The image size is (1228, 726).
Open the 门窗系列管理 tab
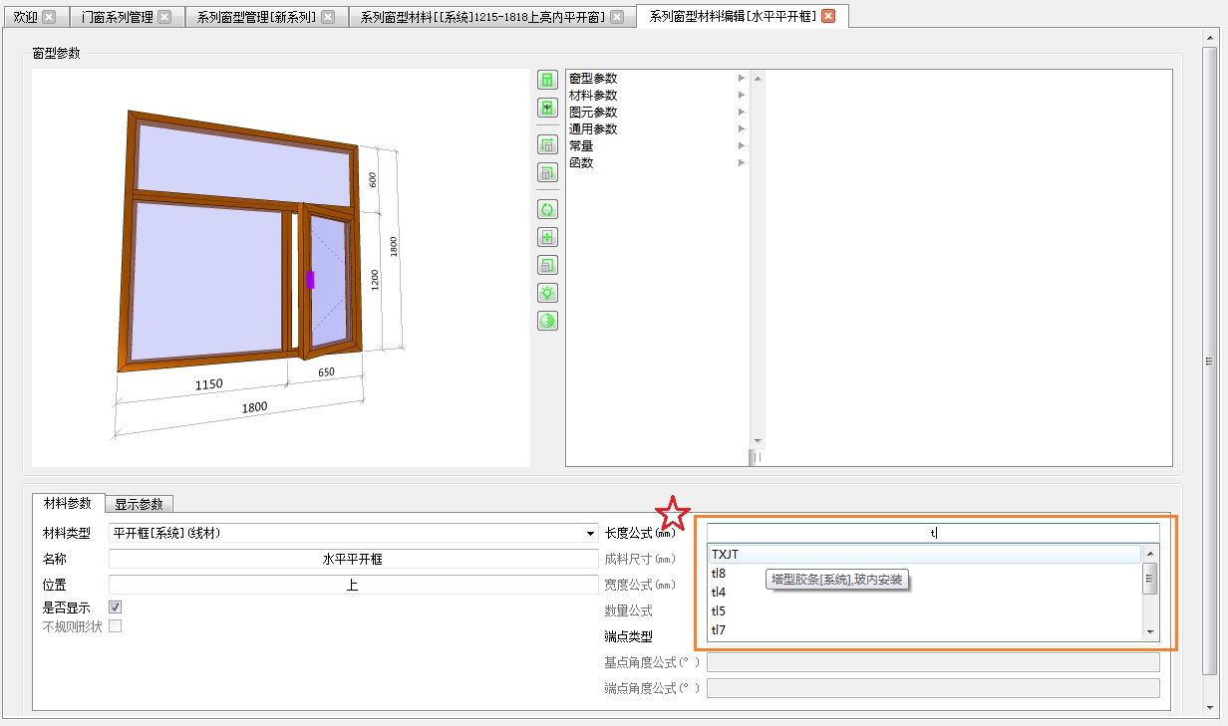[118, 17]
